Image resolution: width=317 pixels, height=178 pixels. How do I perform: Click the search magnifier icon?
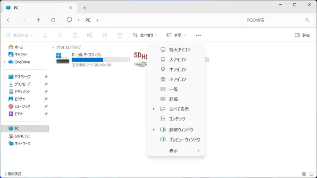pyautogui.click(x=307, y=20)
